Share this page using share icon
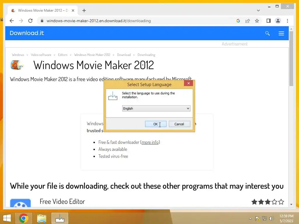Screen dimensions: 299x224 tap(248, 21)
